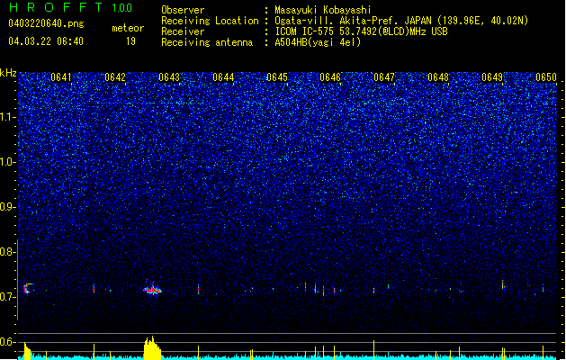The height and width of the screenshot is (360, 566).
Task: Click the kHz axis unit label
Action: point(8,73)
